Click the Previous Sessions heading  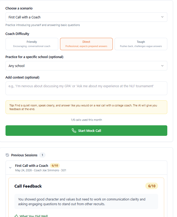(x=24, y=155)
